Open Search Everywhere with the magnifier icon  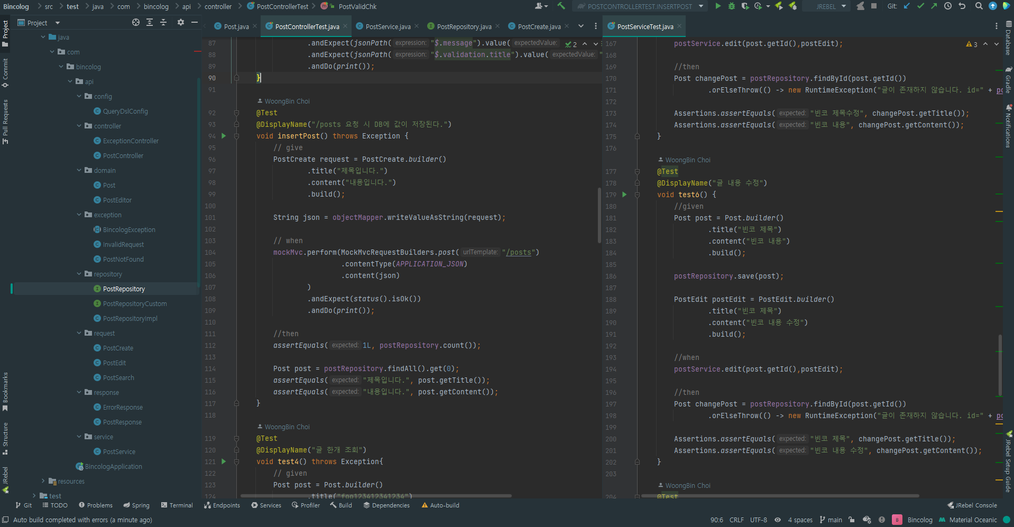pos(979,6)
